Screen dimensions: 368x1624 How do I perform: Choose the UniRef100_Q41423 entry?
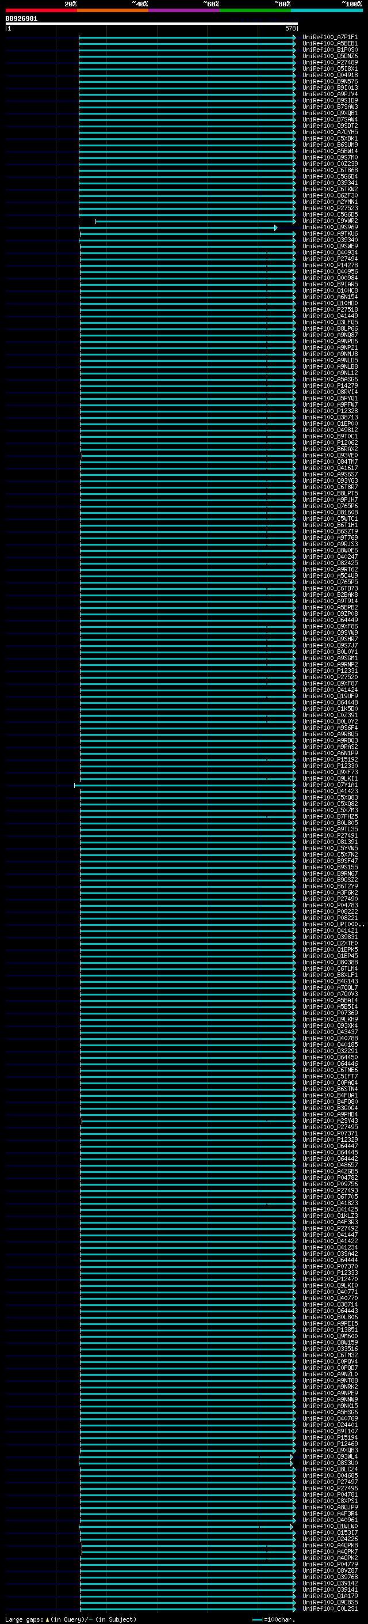point(329,790)
